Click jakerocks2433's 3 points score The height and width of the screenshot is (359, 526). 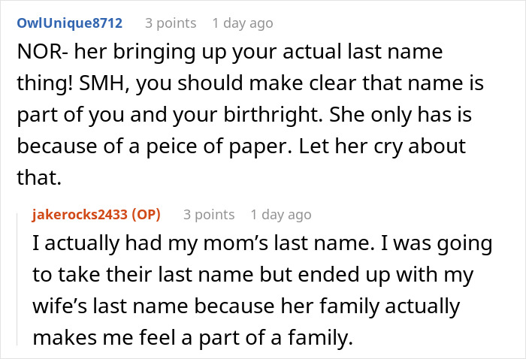click(x=209, y=215)
